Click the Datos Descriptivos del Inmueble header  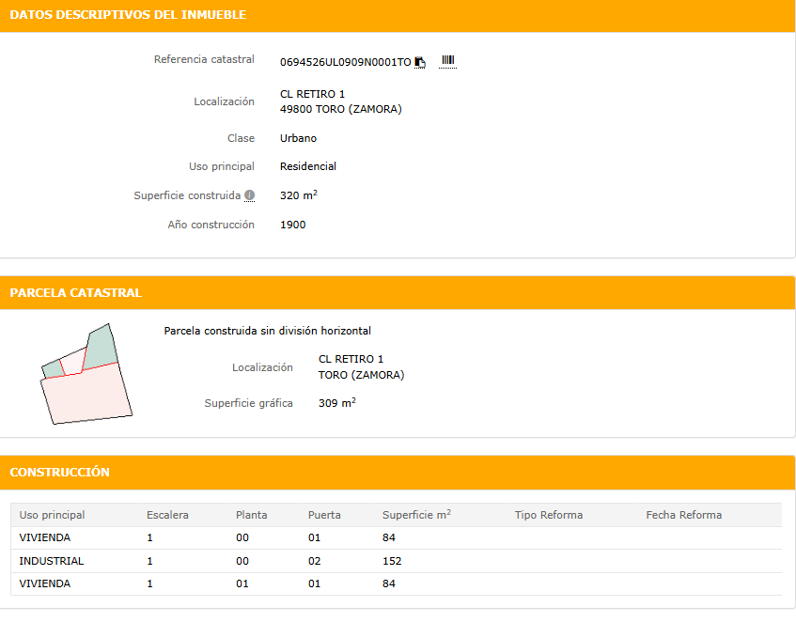click(128, 15)
